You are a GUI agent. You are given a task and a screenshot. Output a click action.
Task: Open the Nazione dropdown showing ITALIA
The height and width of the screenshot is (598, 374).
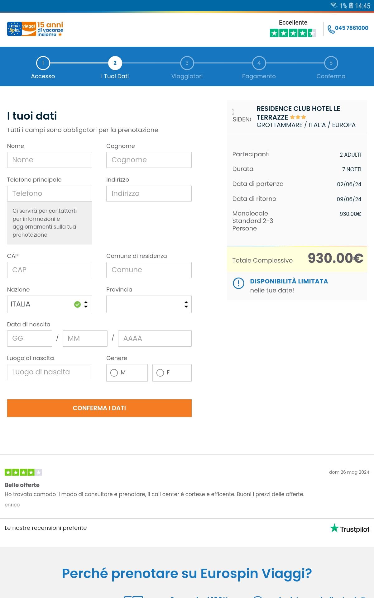coord(50,304)
